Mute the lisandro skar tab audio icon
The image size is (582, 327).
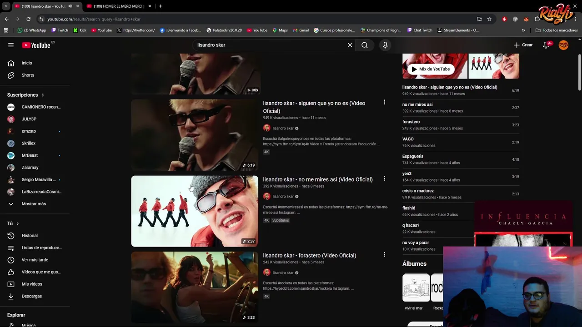point(70,6)
